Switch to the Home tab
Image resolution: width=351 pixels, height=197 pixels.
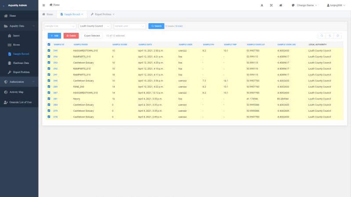[x=48, y=14]
